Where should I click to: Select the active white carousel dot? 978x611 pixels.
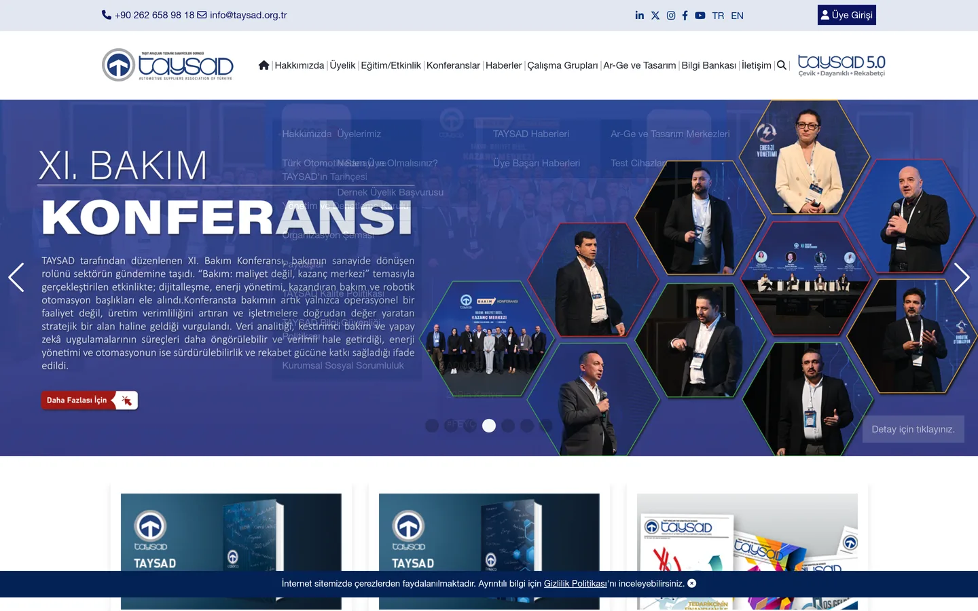(489, 426)
